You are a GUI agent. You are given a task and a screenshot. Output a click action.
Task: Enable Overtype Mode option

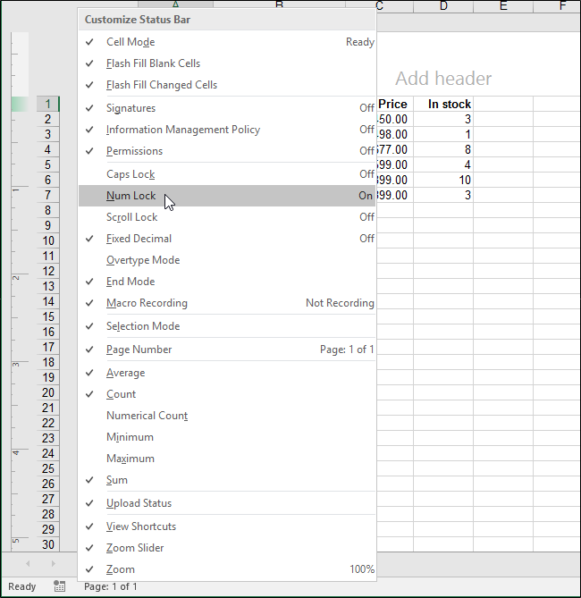(143, 260)
